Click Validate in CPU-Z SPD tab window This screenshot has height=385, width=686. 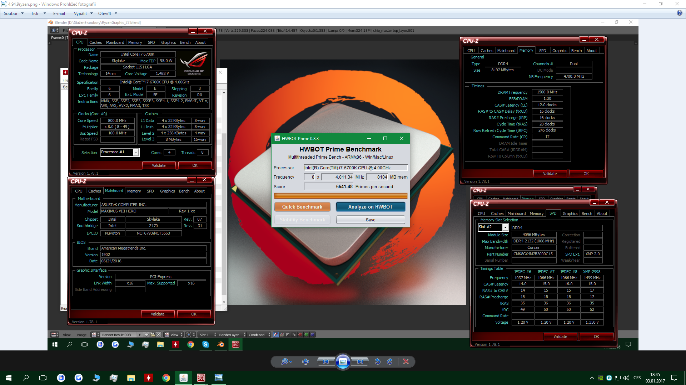560,337
